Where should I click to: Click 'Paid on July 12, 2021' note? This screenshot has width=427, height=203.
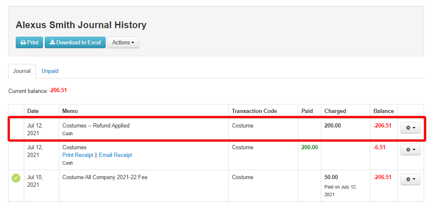pos(340,191)
